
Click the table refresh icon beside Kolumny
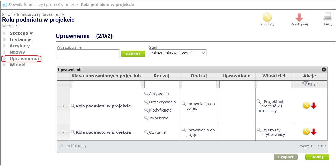tap(61, 146)
